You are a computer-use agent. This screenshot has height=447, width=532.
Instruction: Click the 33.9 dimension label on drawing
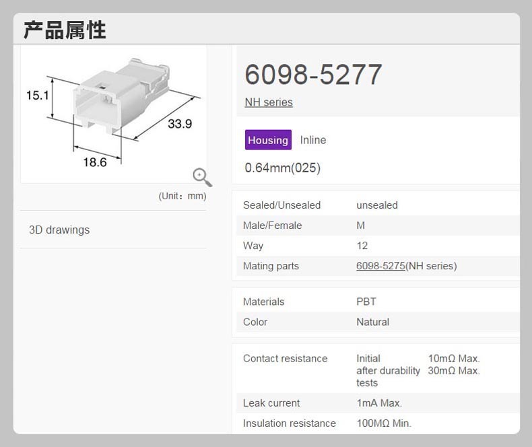click(x=180, y=124)
